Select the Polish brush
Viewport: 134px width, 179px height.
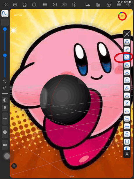pyautogui.click(x=127, y=118)
